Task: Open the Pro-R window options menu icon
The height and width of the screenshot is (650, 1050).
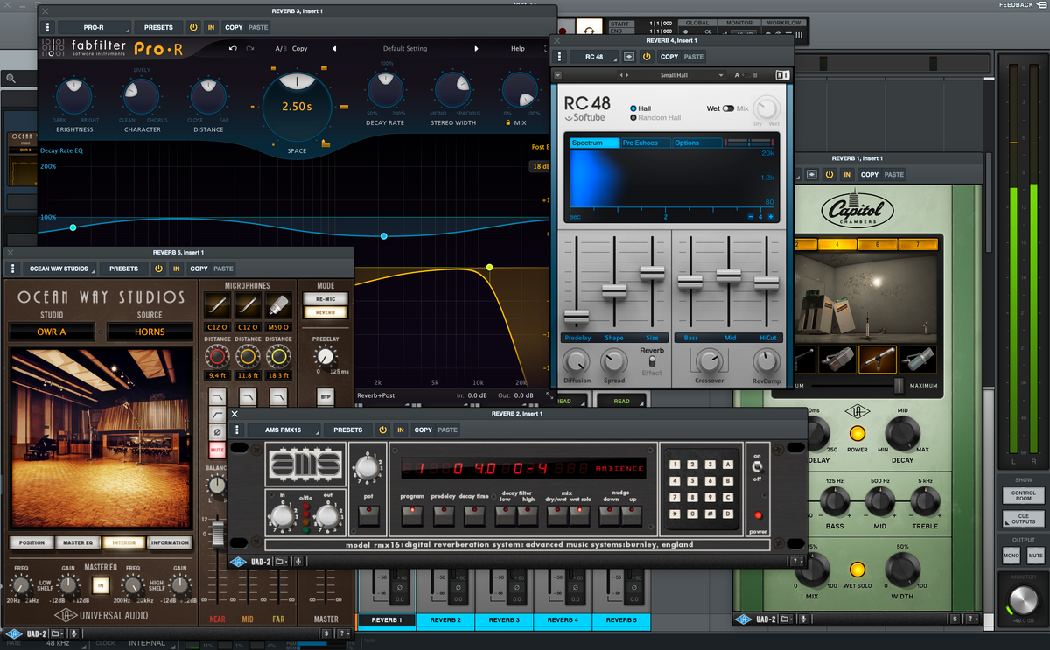Action: point(47,27)
